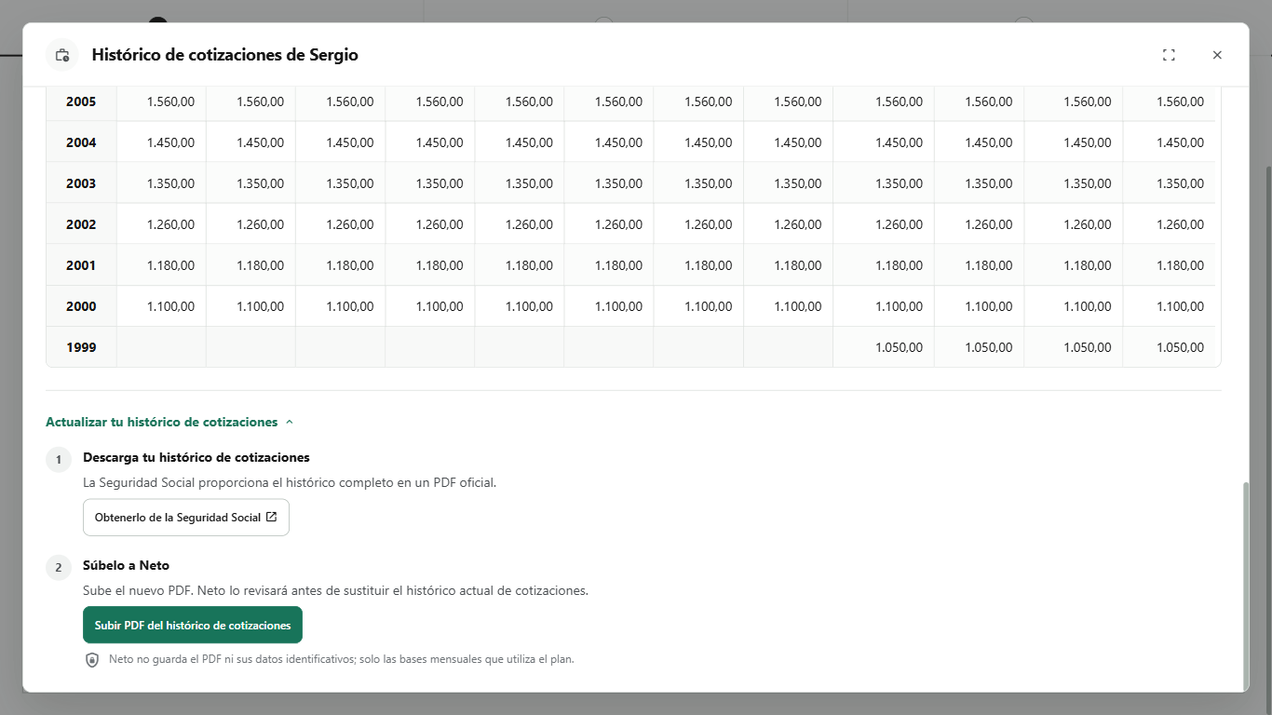1272x715 pixels.
Task: Close the Histórico de cotizaciones dialog
Action: (x=1217, y=55)
